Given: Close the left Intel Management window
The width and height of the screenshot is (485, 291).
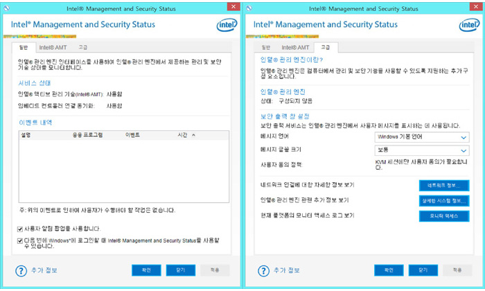Looking at the screenshot, I should [x=233, y=6].
